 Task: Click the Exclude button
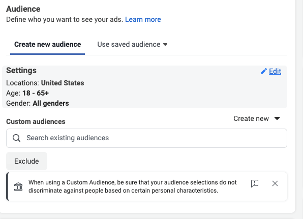tap(26, 161)
